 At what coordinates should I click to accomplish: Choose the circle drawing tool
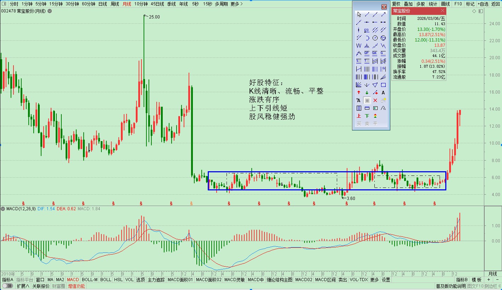[x=375, y=38]
